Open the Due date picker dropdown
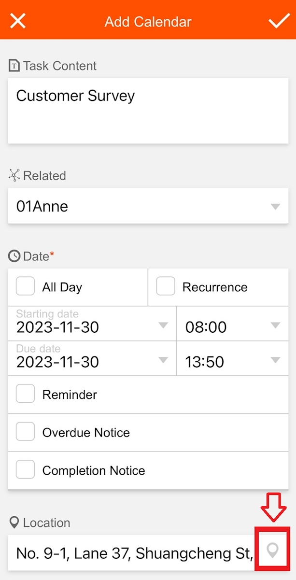This screenshot has width=296, height=580. [92, 359]
